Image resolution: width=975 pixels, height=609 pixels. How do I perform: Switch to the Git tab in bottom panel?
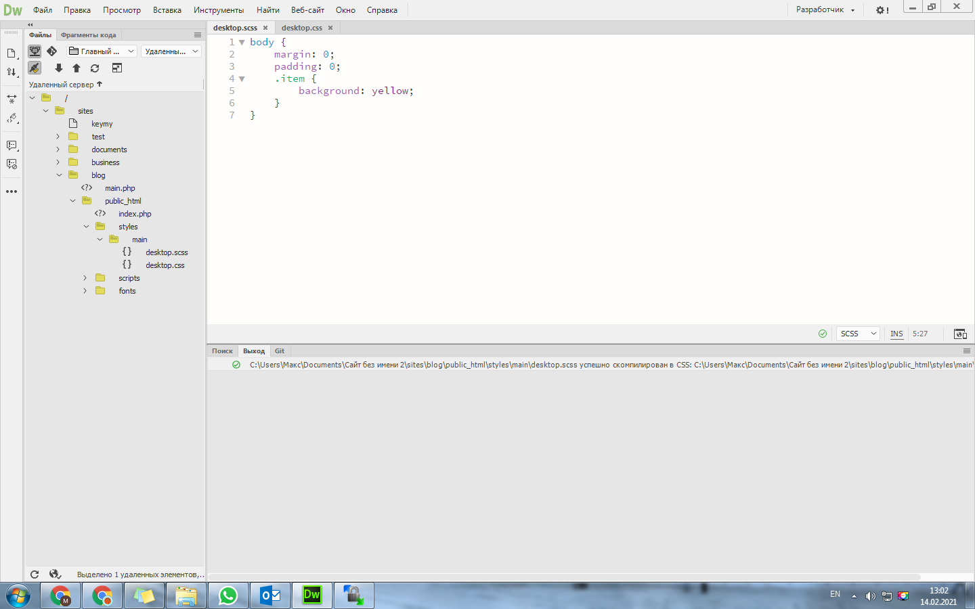(280, 351)
